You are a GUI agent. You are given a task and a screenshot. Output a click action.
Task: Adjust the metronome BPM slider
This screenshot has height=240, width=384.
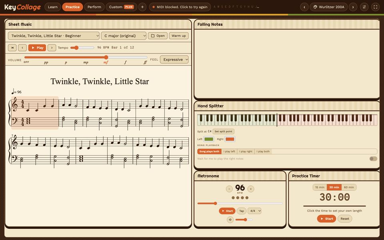[x=240, y=204]
